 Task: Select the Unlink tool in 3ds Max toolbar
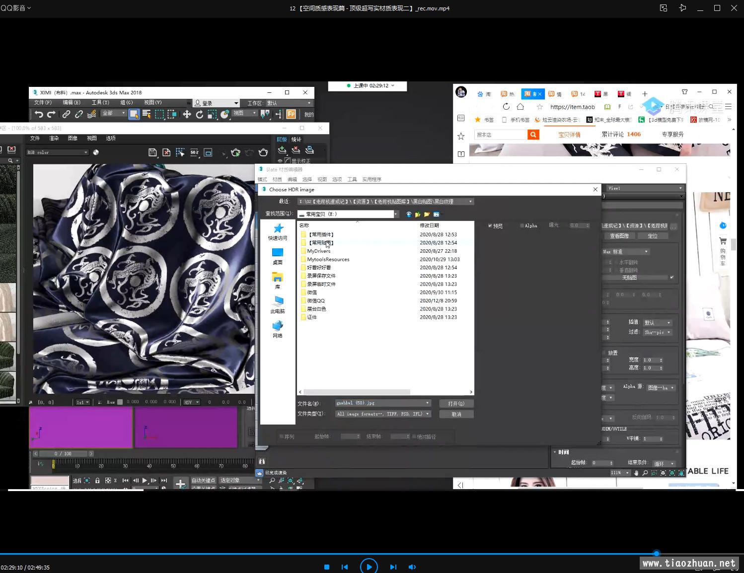pyautogui.click(x=78, y=114)
